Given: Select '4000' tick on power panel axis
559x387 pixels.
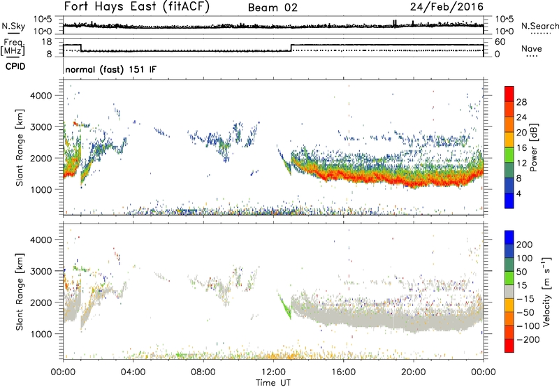Looking at the screenshot, I should (41, 96).
